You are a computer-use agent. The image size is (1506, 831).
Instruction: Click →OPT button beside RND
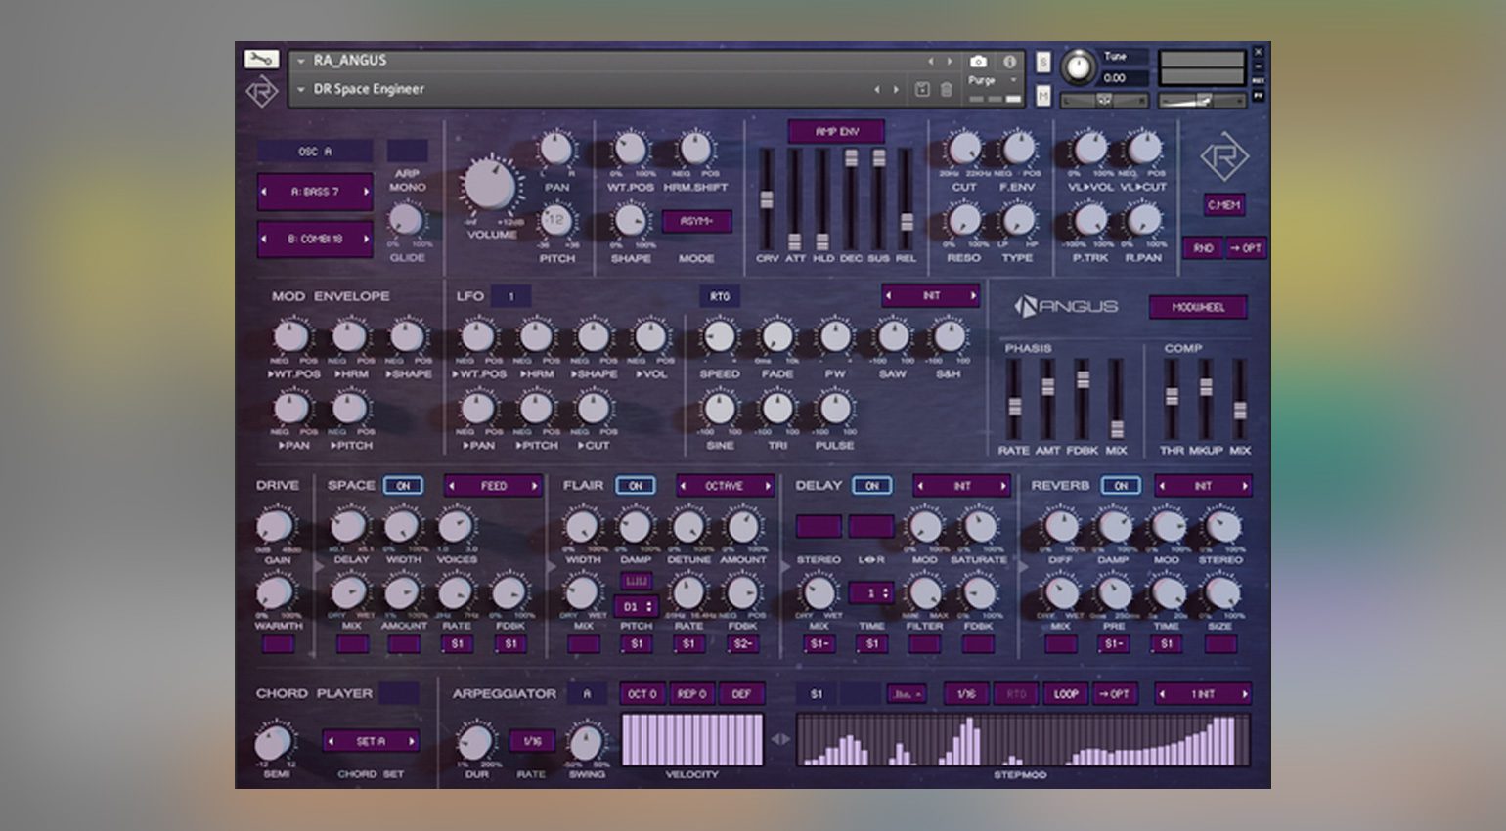(x=1246, y=248)
